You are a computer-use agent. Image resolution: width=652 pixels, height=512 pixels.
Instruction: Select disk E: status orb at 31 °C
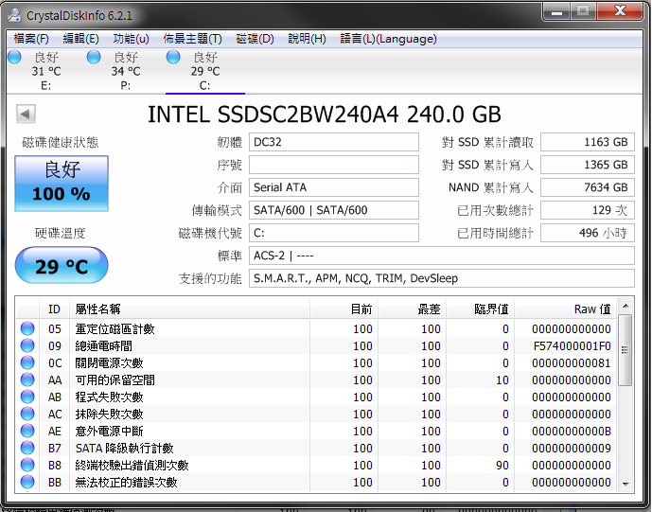point(14,57)
